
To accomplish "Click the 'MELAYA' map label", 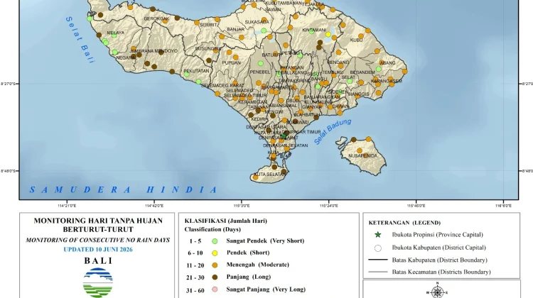I will pos(116,33).
